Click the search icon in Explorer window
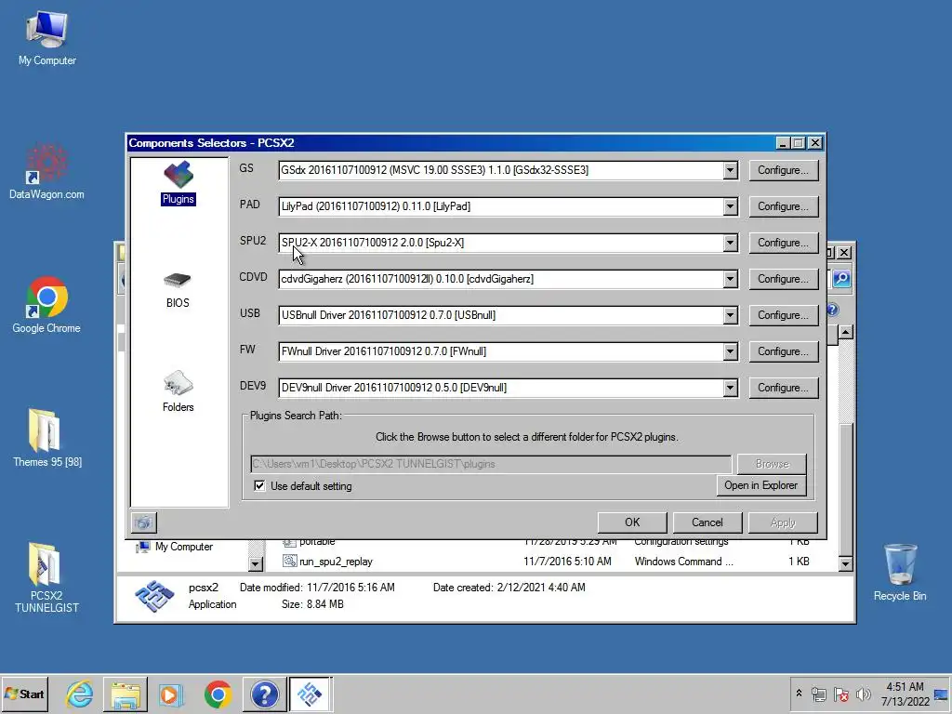 click(x=841, y=279)
